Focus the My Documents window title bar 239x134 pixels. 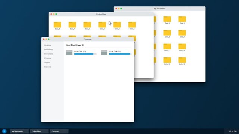pos(160,9)
